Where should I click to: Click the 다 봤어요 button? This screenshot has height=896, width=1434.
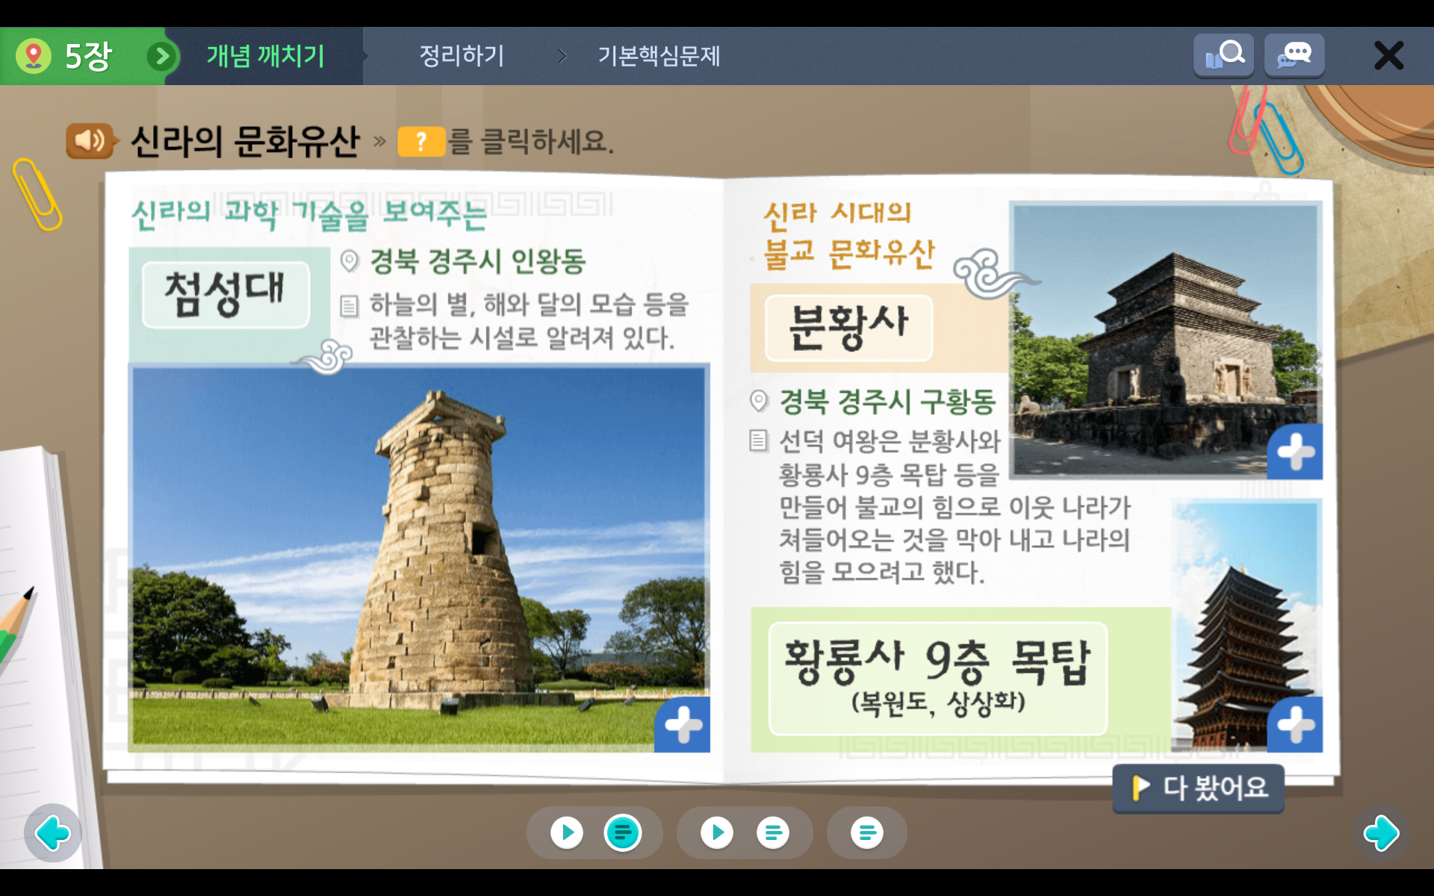point(1198,788)
